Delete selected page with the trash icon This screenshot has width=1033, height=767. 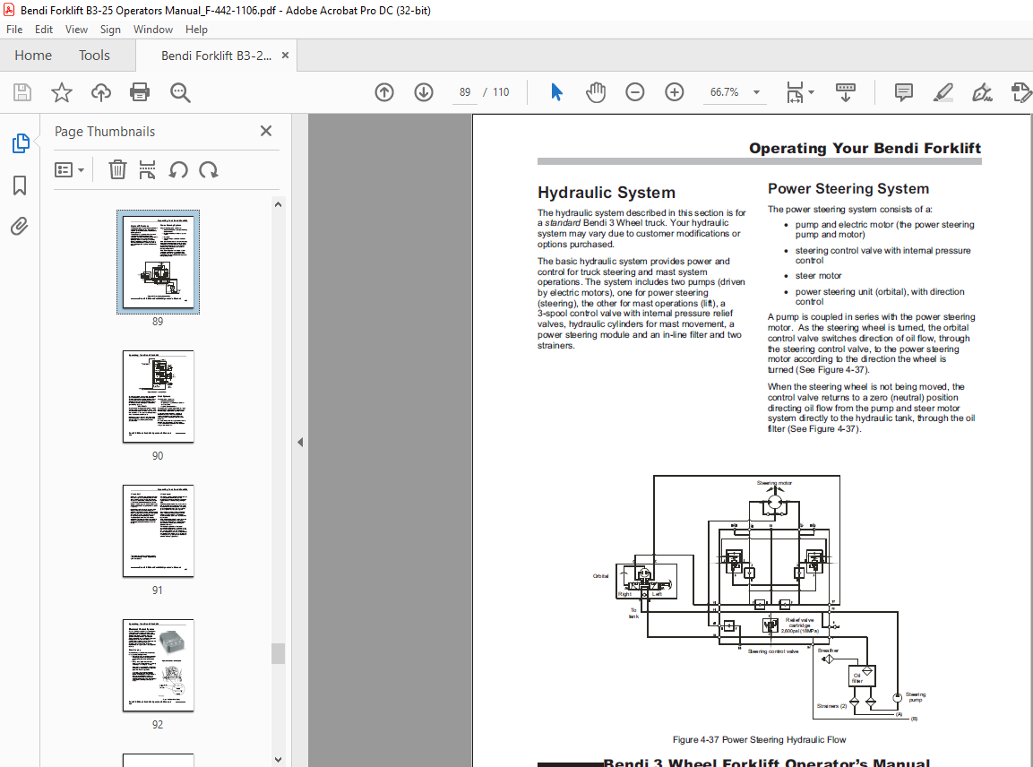117,170
